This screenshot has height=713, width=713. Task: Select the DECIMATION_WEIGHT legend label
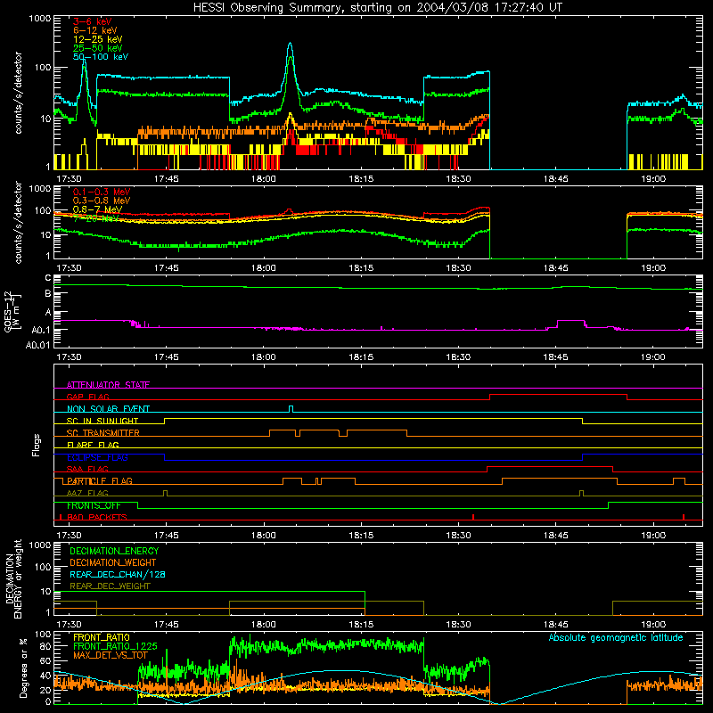pyautogui.click(x=113, y=562)
